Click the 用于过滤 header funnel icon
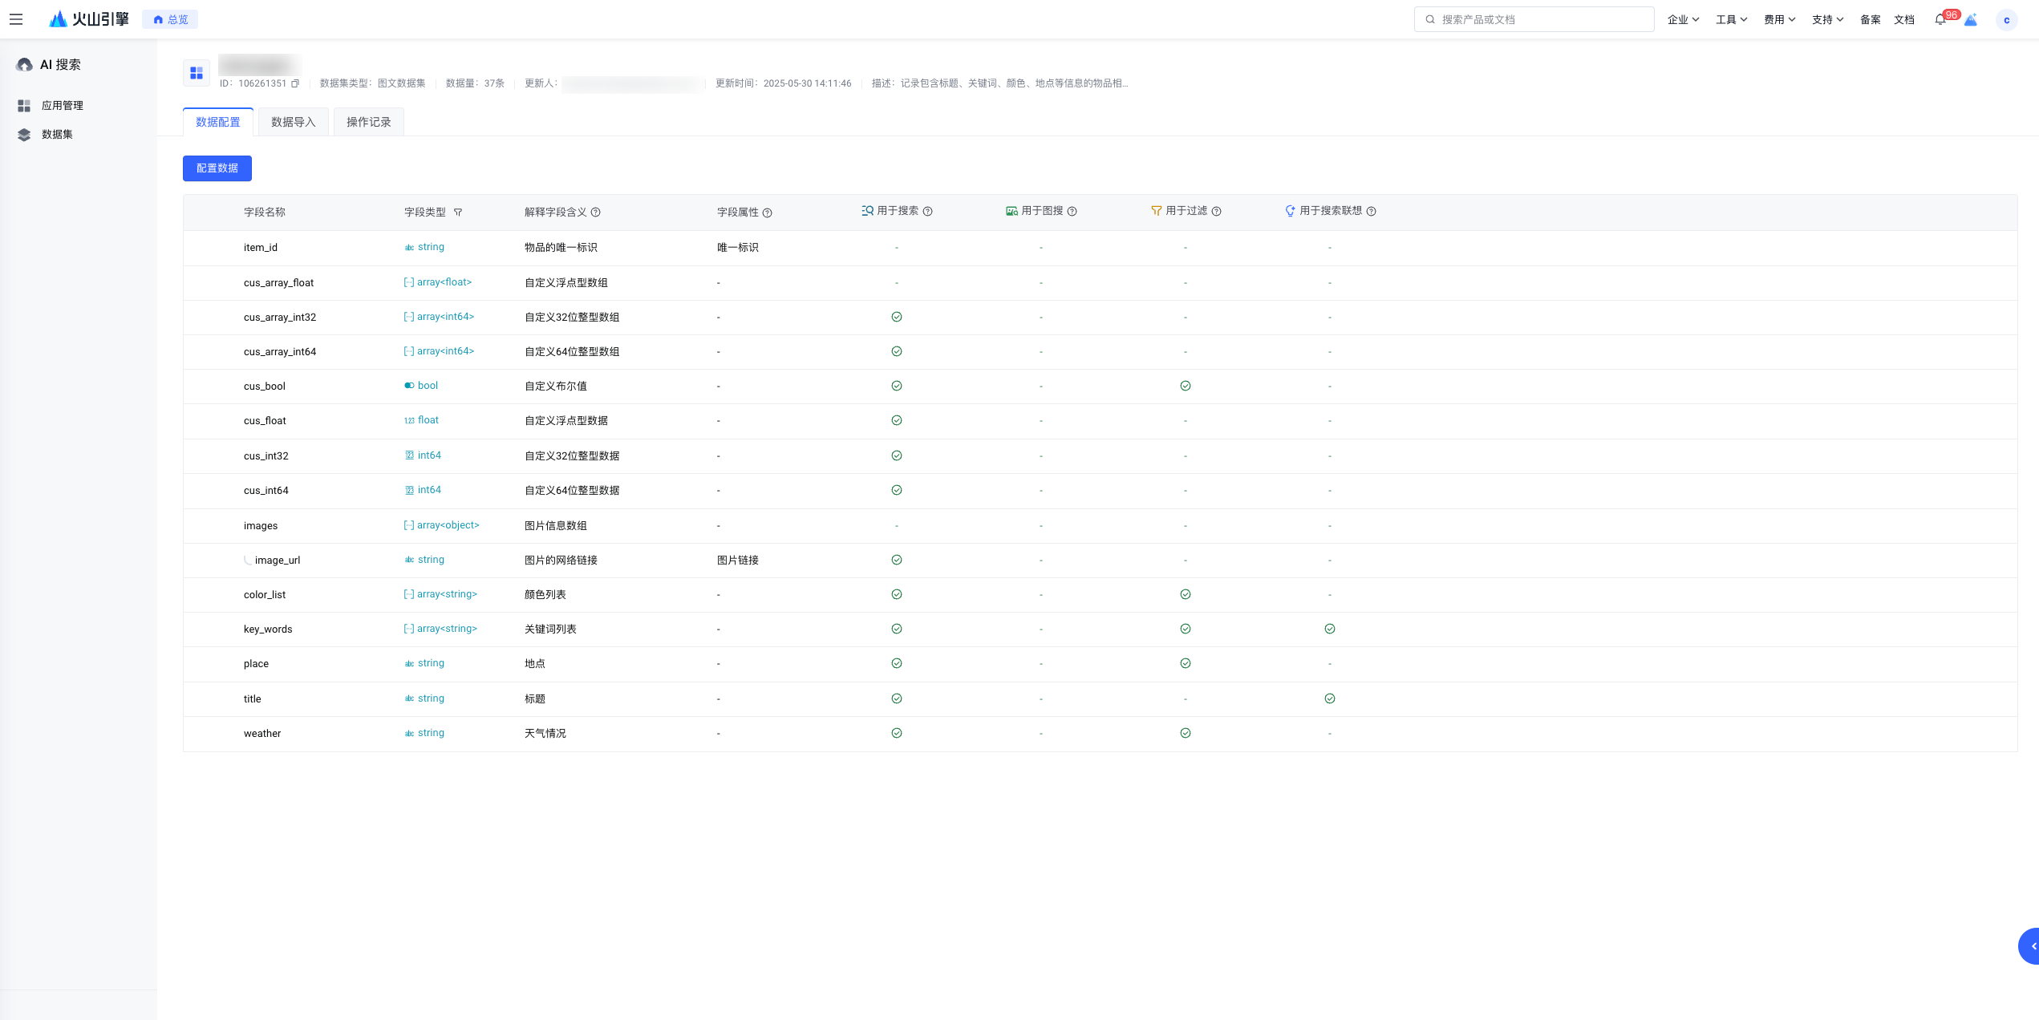Image resolution: width=2039 pixels, height=1020 pixels. point(1156,211)
